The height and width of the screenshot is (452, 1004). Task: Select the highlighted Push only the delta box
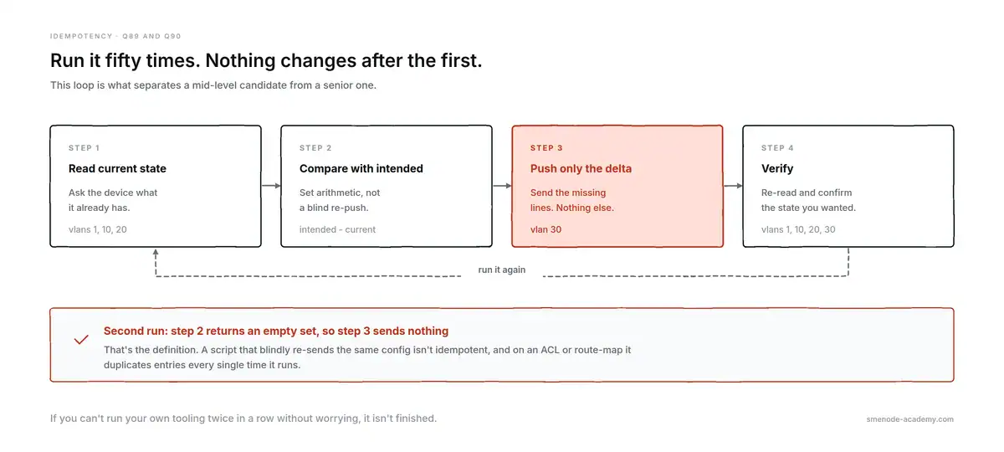617,186
